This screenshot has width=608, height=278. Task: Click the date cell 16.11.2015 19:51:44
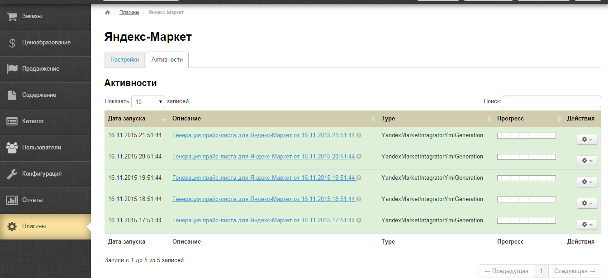(135, 178)
